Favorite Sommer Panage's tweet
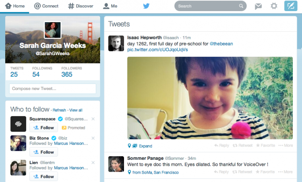Image resolution: width=302 pixels, height=182 pixels. point(265,172)
